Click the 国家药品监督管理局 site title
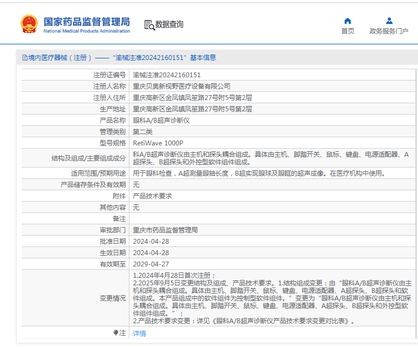 point(87,22)
